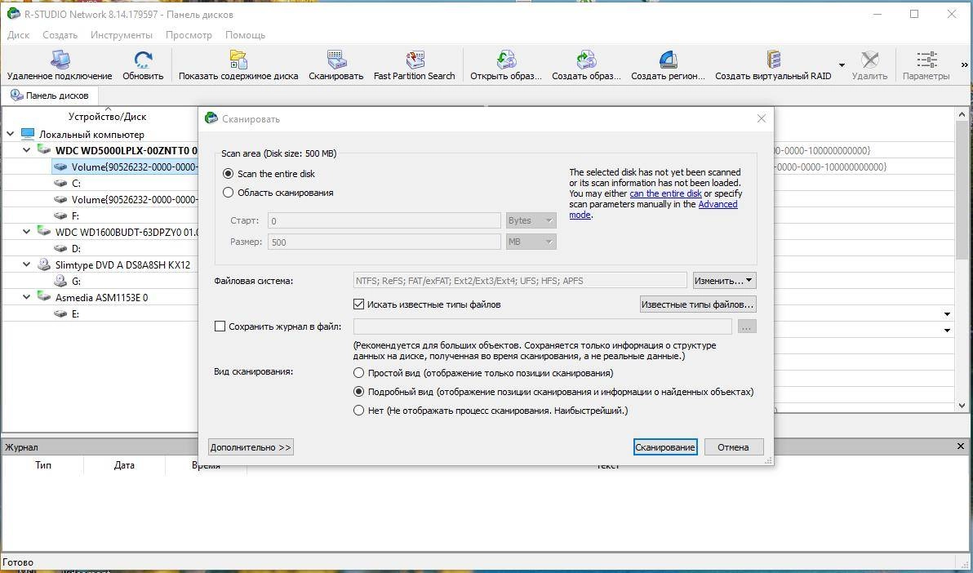Screen dimensions: 973x573
Task: Open the Просмотр menu
Action: (x=189, y=35)
